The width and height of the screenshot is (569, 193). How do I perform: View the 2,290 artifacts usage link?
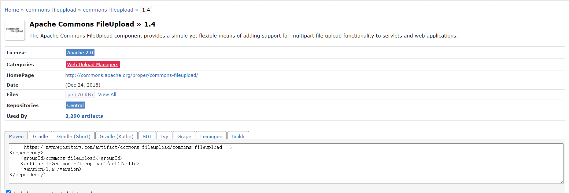tap(84, 116)
